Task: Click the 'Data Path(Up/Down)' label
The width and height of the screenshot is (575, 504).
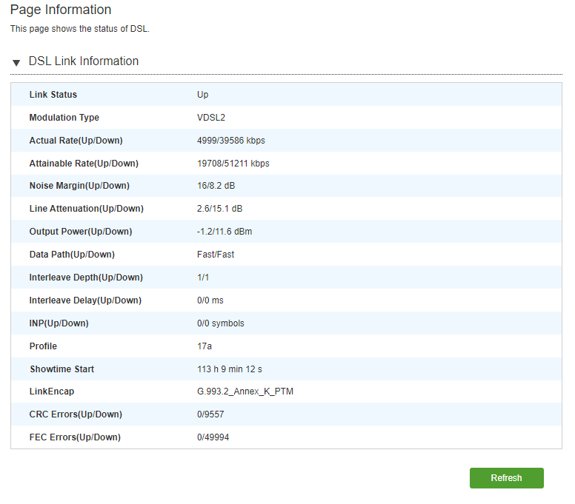Action: (x=72, y=254)
